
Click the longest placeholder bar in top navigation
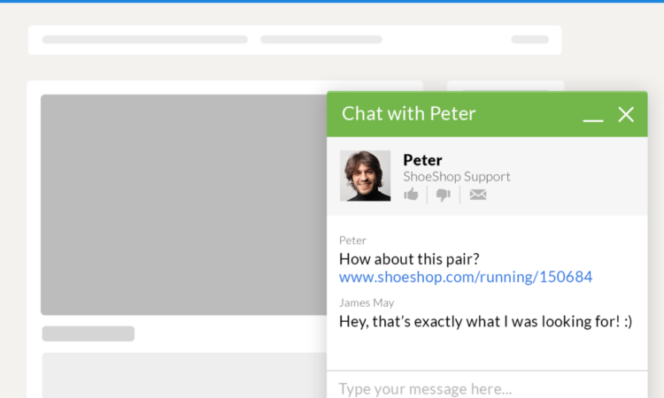(145, 40)
